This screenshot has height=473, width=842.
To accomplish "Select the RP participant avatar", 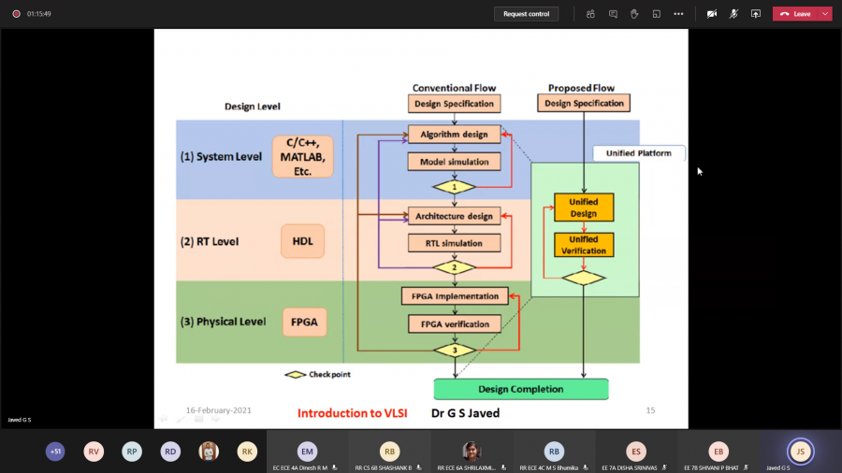I will coord(132,451).
